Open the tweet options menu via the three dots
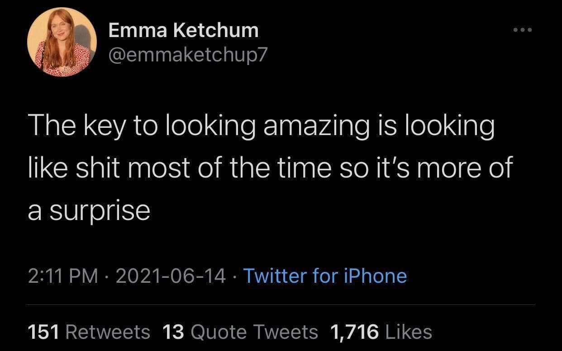 (521, 29)
